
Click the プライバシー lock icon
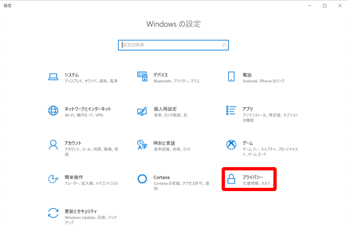231,179
